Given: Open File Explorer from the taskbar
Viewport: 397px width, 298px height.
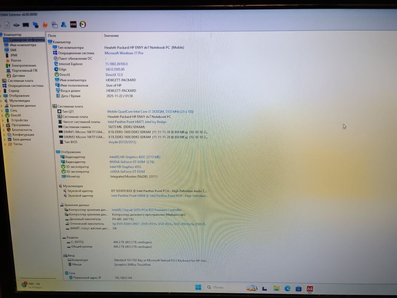Looking at the screenshot, I should 277,288.
